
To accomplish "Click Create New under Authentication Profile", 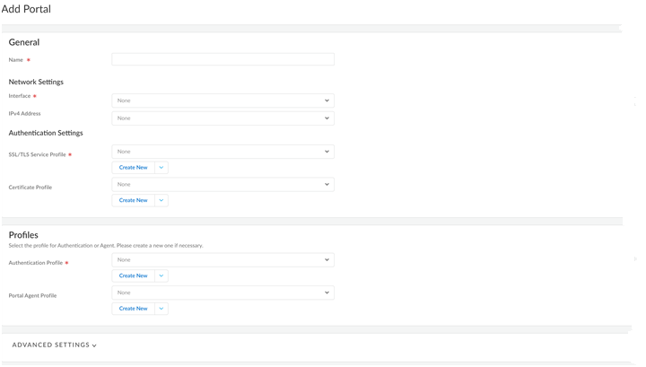I will [x=133, y=275].
